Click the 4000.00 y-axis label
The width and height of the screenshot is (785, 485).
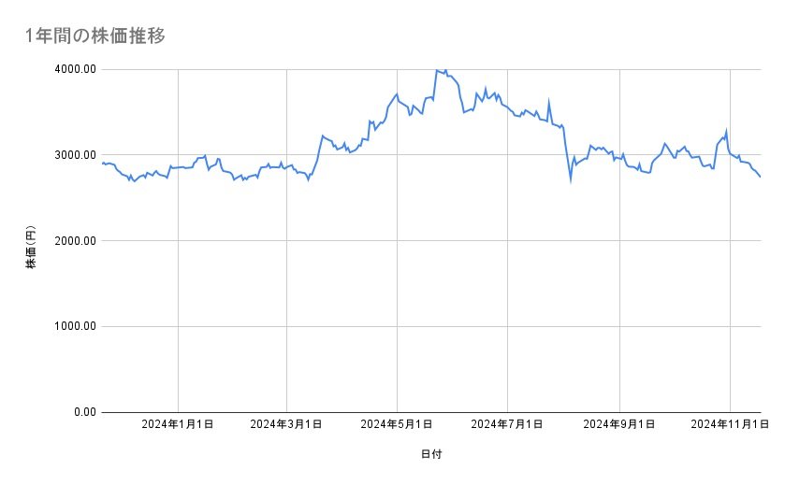click(x=71, y=69)
